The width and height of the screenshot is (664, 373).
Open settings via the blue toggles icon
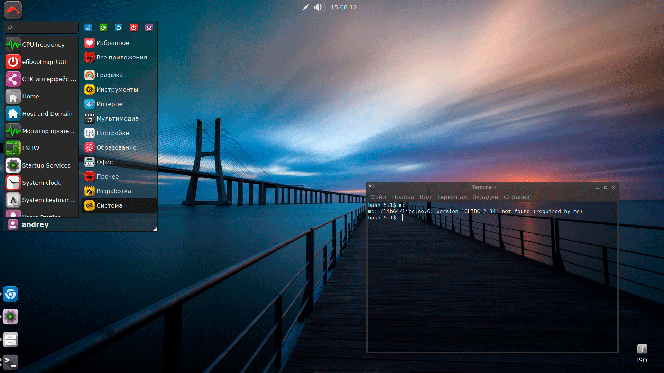point(88,28)
